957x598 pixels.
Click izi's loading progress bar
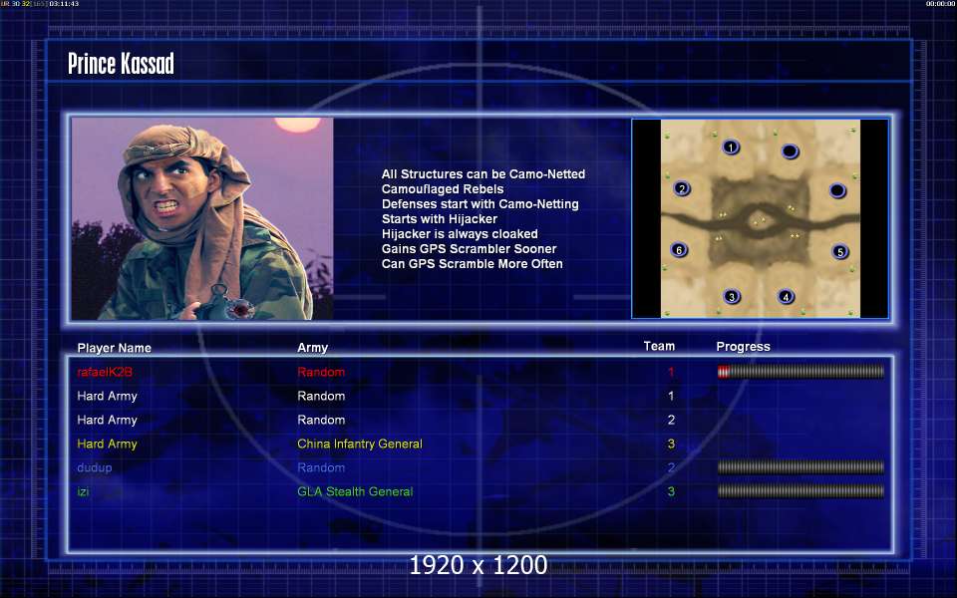[x=800, y=491]
